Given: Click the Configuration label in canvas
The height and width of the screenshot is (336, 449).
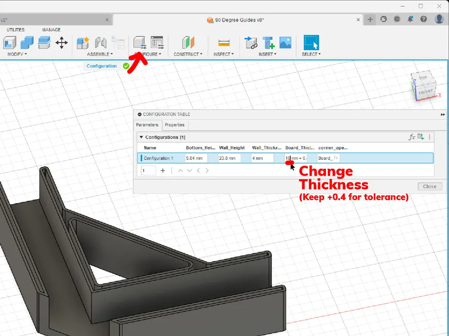Looking at the screenshot, I should [101, 66].
